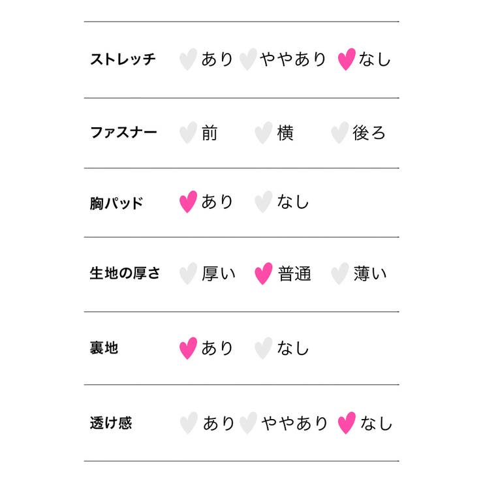Image resolution: width=483 pixels, height=483 pixels.
Task: Select the gray heart next to 後ろ
Action: pyautogui.click(x=340, y=132)
